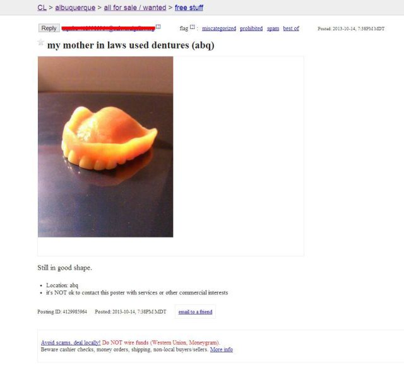Click the posted date at top right
Screen dimensions: 404x365
point(351,28)
